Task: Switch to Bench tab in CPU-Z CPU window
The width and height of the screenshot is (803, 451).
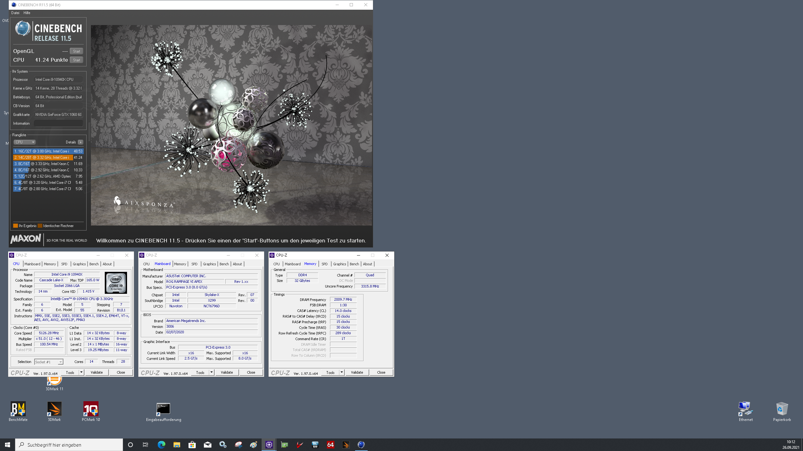Action: (x=94, y=264)
